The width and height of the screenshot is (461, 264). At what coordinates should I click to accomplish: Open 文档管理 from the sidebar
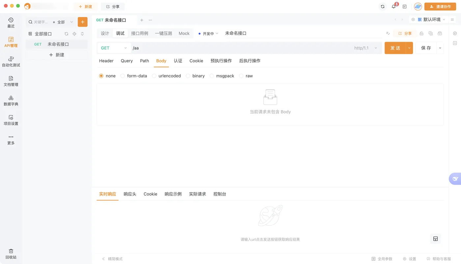(11, 81)
